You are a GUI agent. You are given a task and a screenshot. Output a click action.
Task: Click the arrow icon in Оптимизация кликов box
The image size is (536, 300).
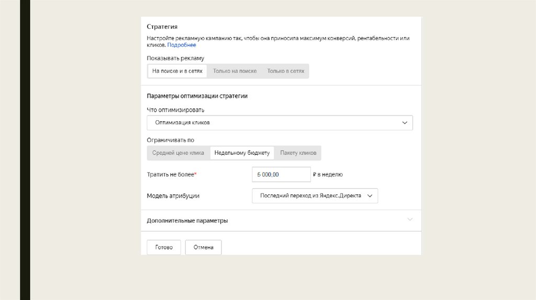pos(405,123)
